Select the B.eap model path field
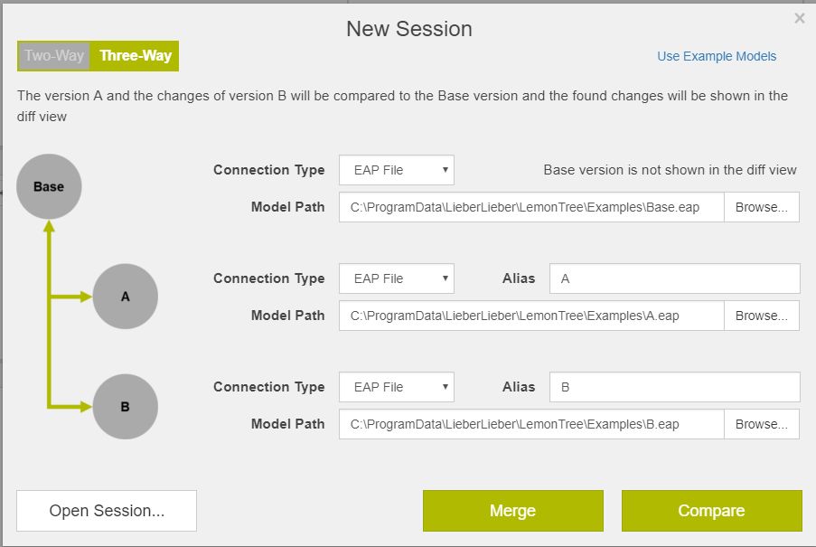Viewport: 816px width, 547px height. (533, 424)
